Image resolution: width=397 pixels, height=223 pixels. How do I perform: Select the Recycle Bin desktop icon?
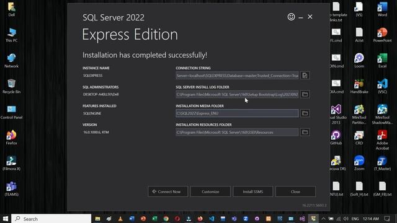tap(11, 87)
